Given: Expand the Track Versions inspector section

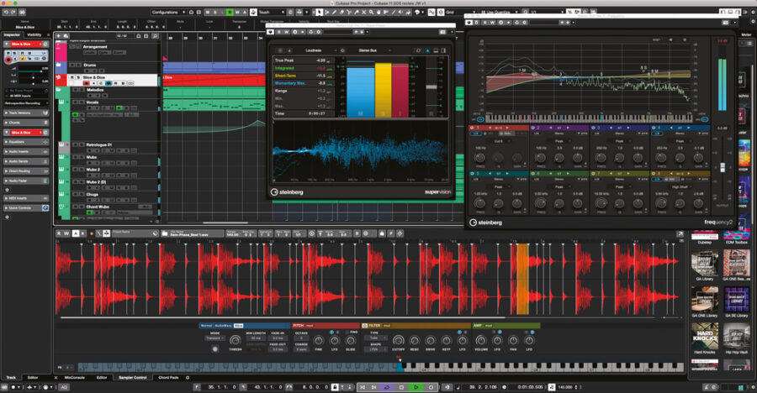Looking at the screenshot, I should pyautogui.click(x=26, y=113).
